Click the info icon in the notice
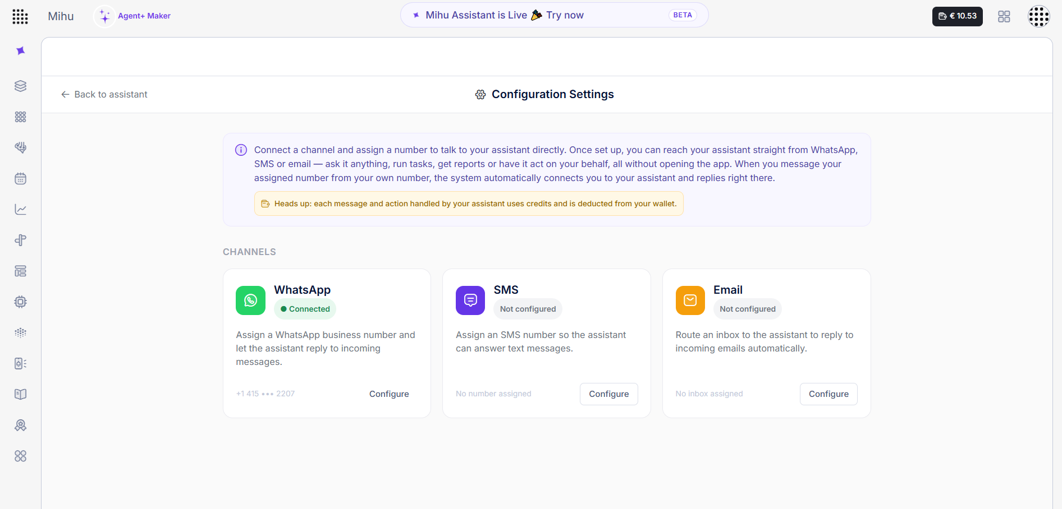This screenshot has height=509, width=1062. point(241,150)
